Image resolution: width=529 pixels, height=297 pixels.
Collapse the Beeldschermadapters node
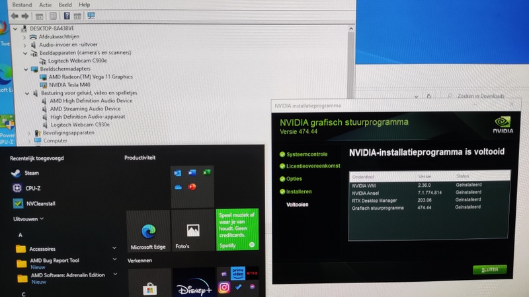click(26, 69)
